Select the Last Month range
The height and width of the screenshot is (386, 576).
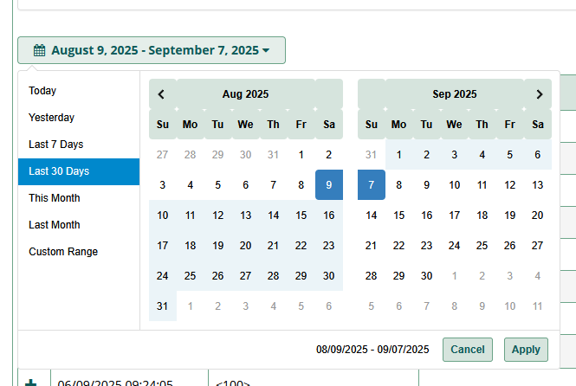[x=55, y=225]
